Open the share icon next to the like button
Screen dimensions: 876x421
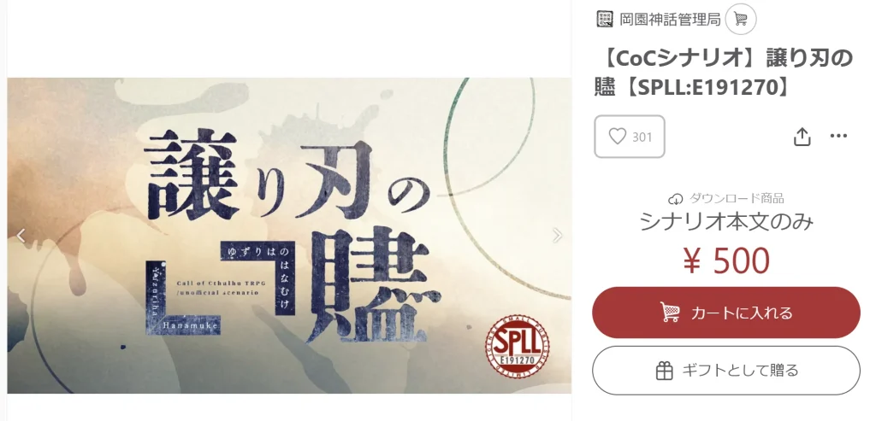click(x=802, y=137)
